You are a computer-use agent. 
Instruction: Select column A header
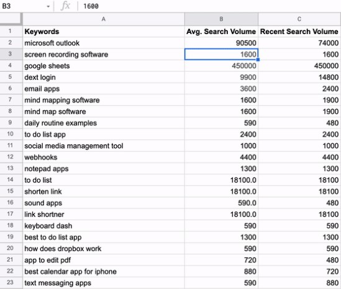click(104, 19)
